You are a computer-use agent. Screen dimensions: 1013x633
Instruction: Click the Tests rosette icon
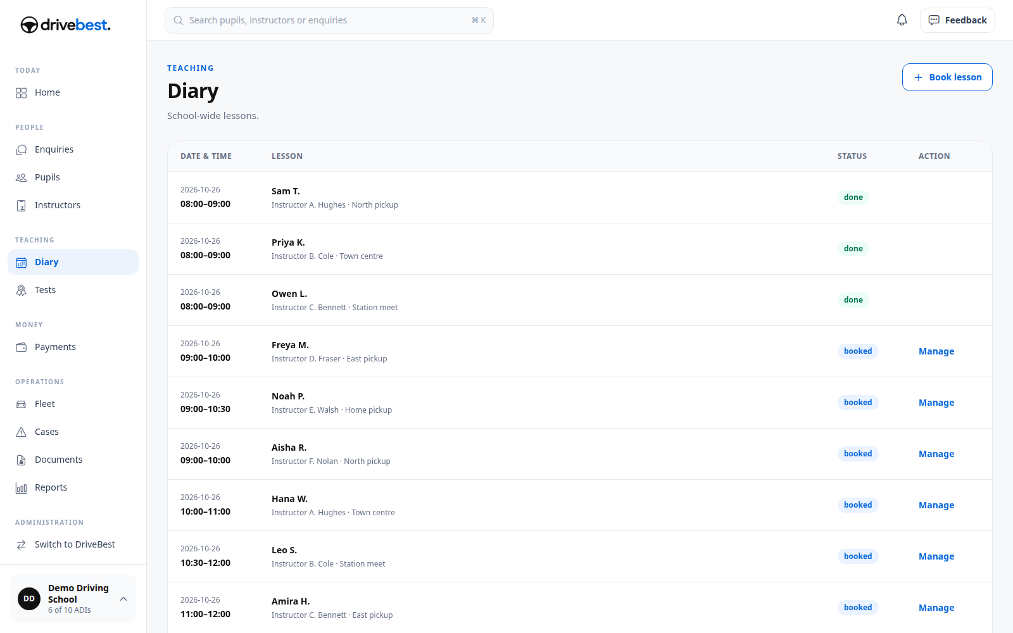coord(22,290)
